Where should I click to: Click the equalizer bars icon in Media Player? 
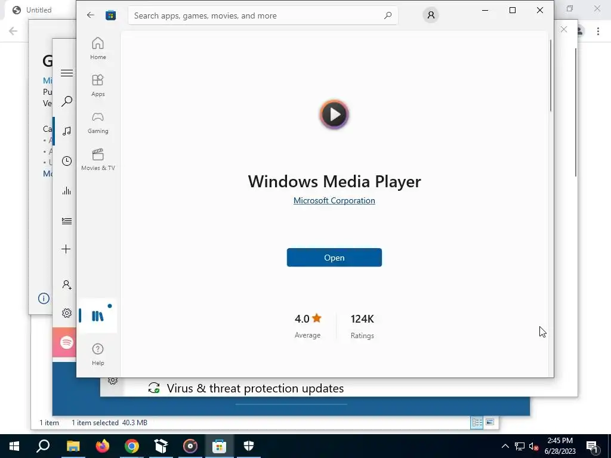click(x=67, y=191)
